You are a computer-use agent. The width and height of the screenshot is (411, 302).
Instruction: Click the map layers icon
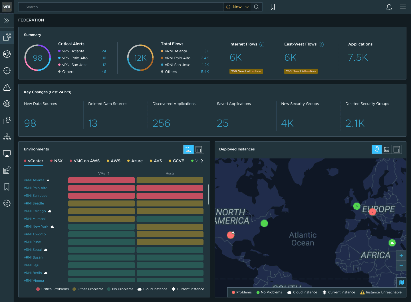pos(401,282)
